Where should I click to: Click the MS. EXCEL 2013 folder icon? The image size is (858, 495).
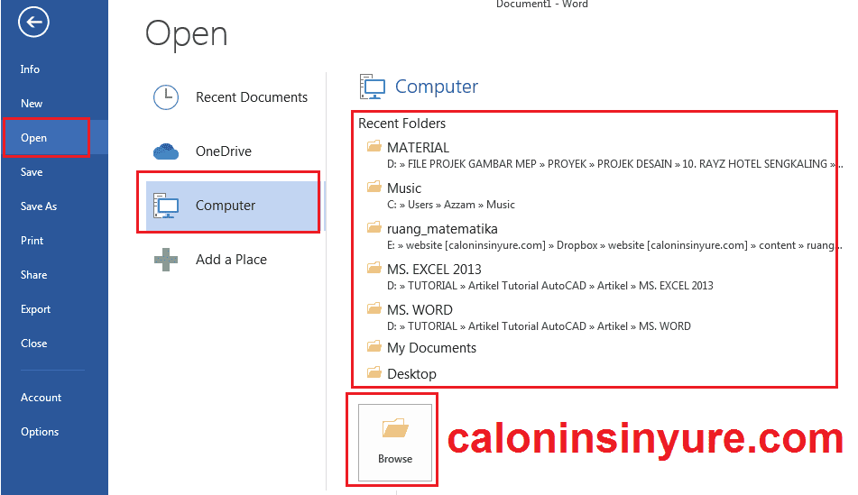[x=374, y=268]
